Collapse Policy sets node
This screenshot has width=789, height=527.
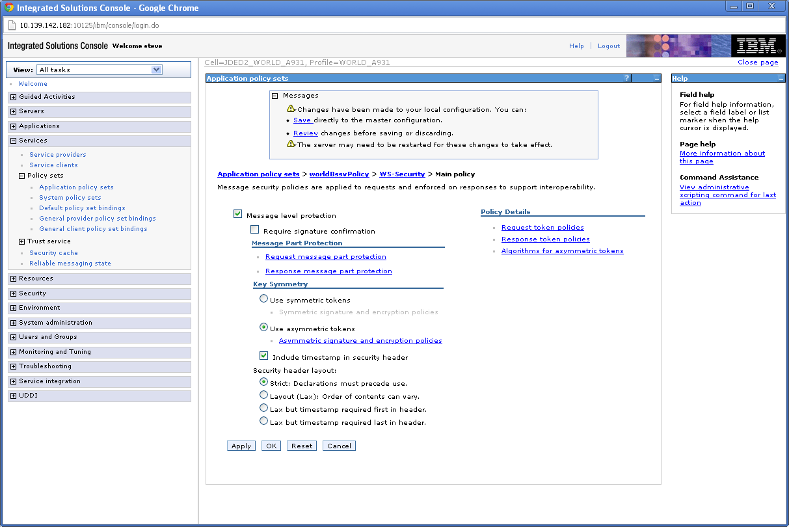tap(21, 176)
